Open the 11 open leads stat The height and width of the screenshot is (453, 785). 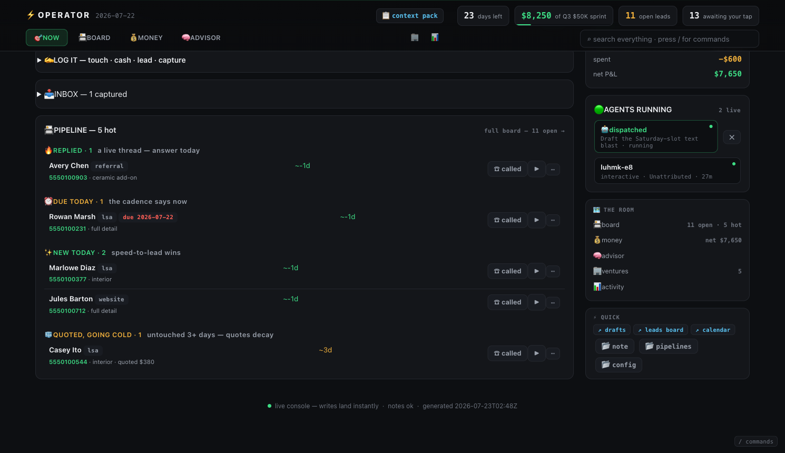[x=647, y=16]
